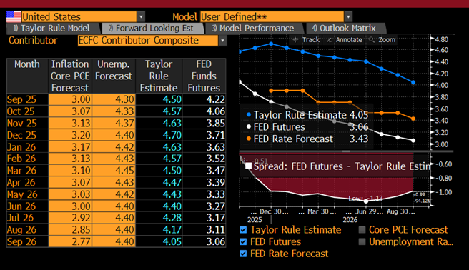Click the Unemp. Forecast column header

pos(114,76)
